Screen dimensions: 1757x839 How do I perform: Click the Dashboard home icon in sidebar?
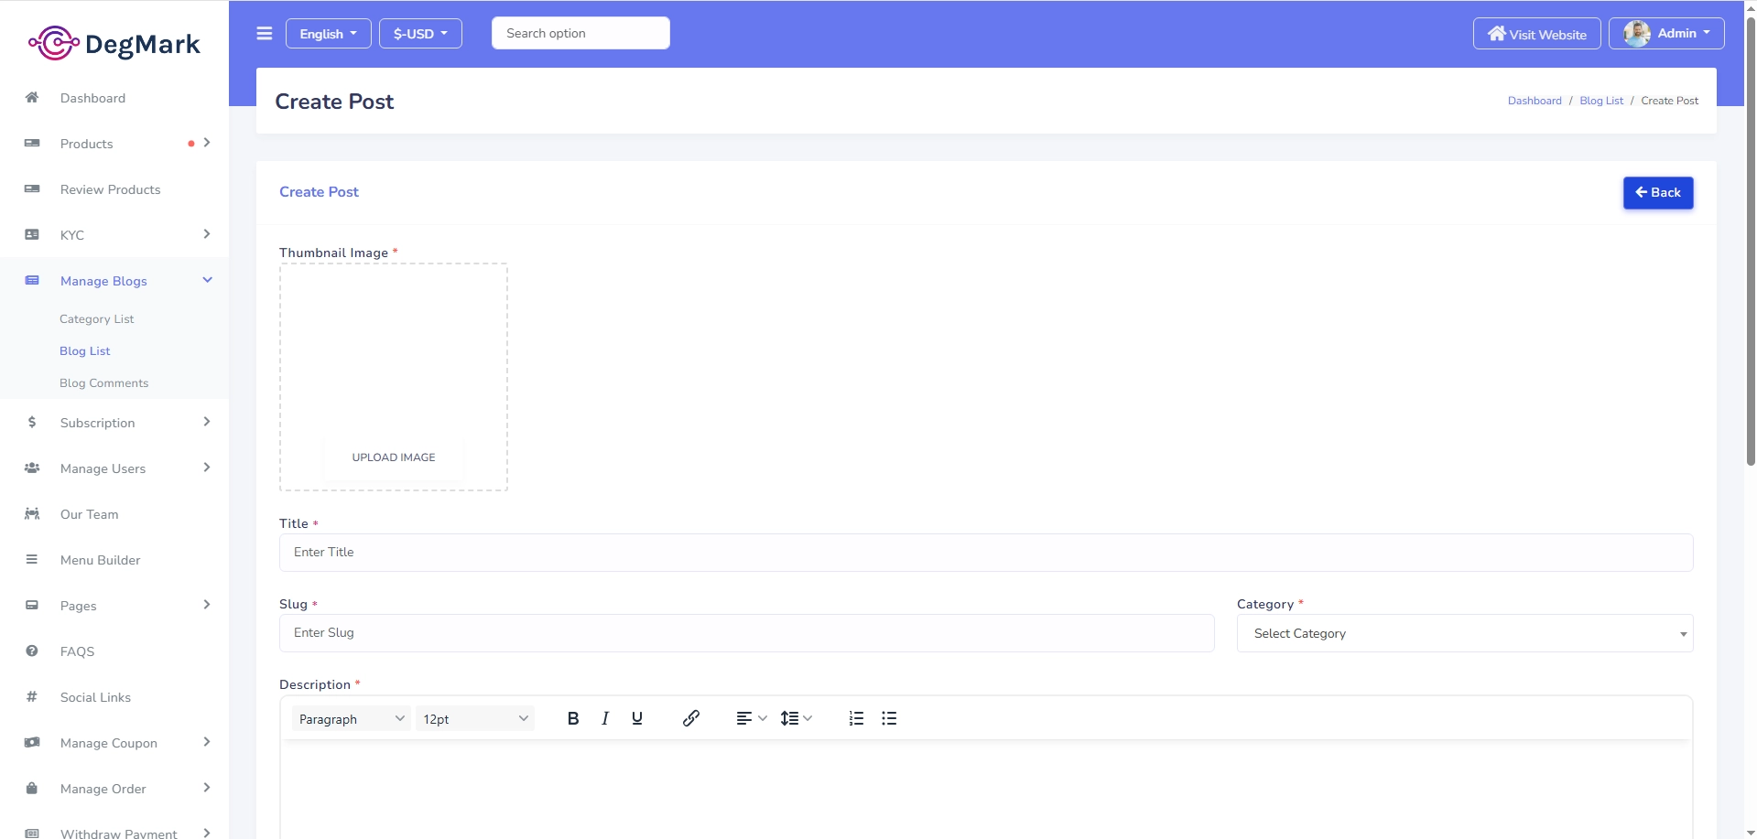point(32,97)
